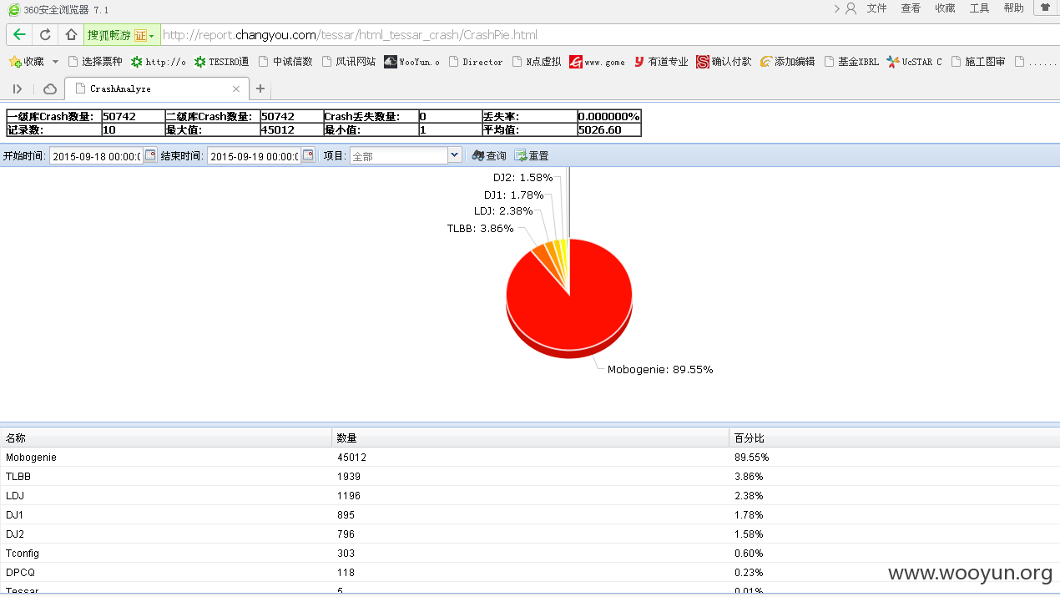
Task: Open the 工具 menu
Action: tap(979, 8)
